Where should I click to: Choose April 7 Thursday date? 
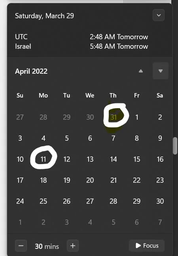[x=114, y=138]
